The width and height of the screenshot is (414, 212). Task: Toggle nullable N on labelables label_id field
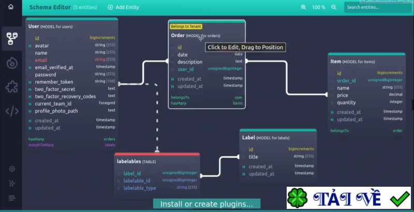(119, 174)
